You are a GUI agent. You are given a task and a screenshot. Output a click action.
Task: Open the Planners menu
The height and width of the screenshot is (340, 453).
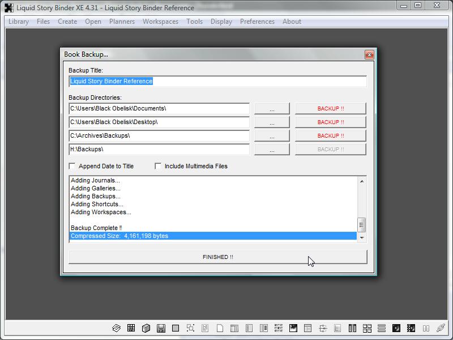[122, 22]
